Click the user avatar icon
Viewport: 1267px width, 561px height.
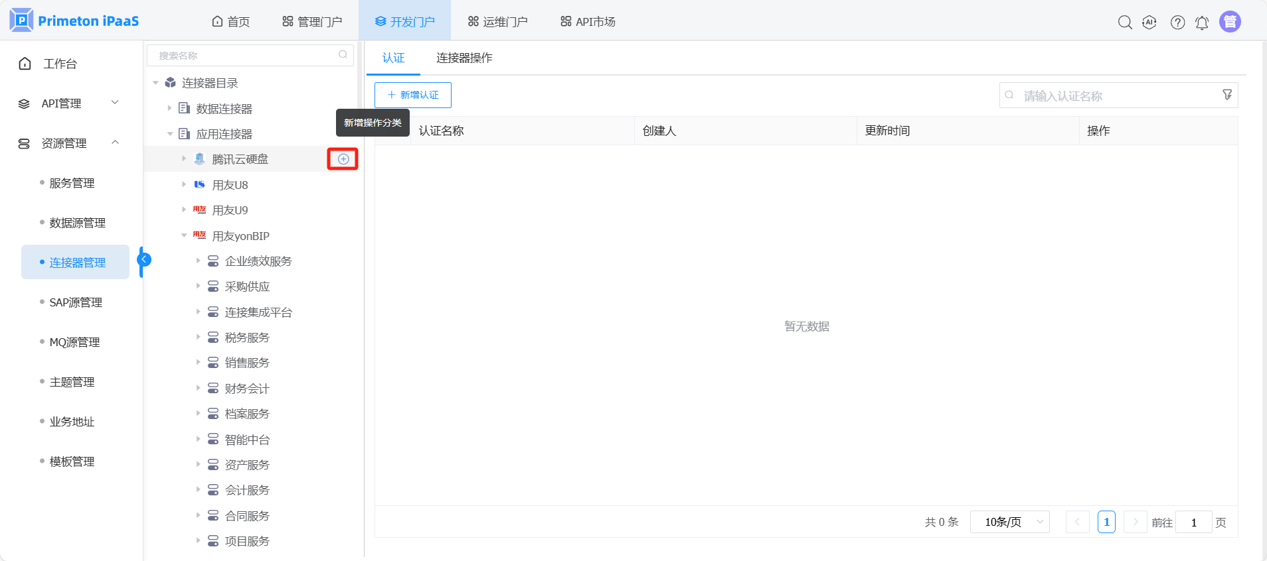[1230, 22]
